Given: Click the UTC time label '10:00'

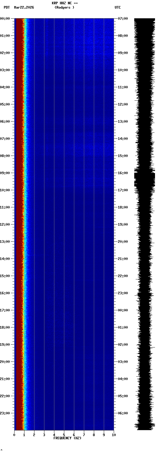Looking at the screenshot, I should click(x=123, y=70).
